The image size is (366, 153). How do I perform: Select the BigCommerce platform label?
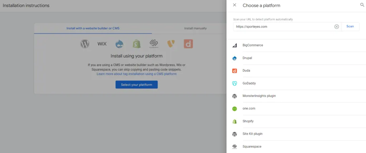(253, 45)
